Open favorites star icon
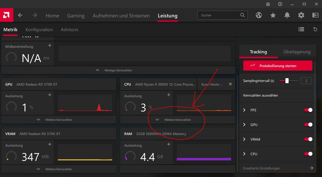322x177 pixels. pyautogui.click(x=273, y=15)
